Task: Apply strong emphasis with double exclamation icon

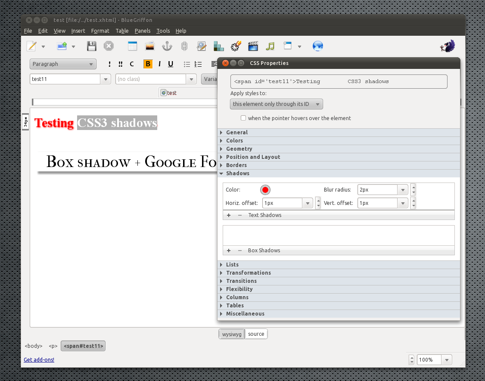Action: point(120,64)
